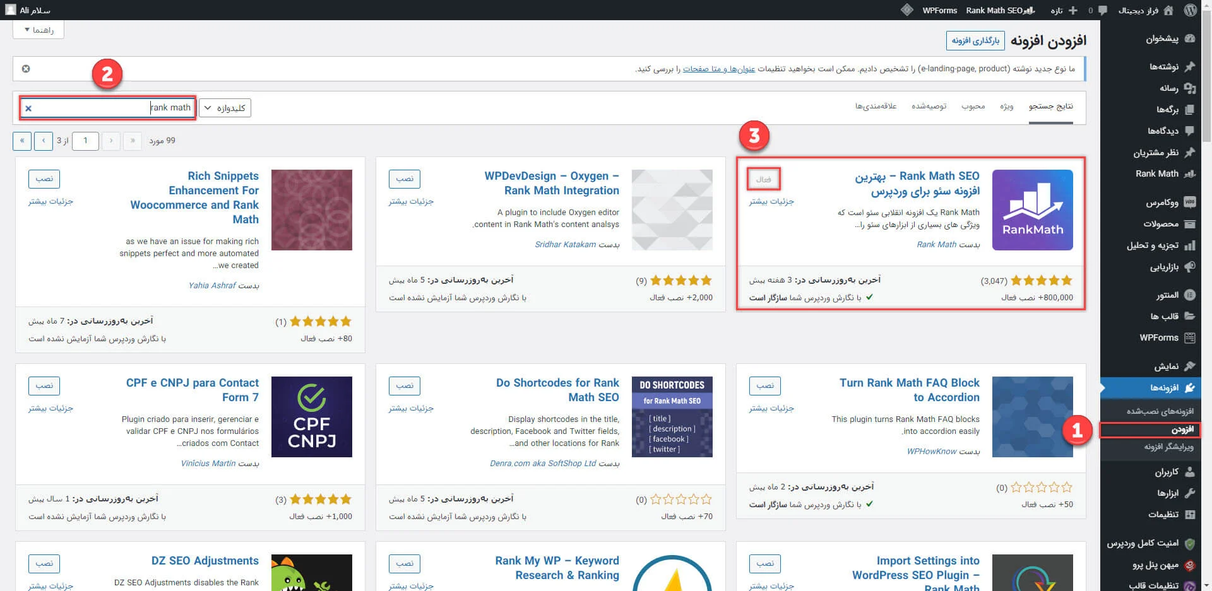Dismiss the notice with the X icon
Image resolution: width=1212 pixels, height=591 pixels.
(26, 68)
